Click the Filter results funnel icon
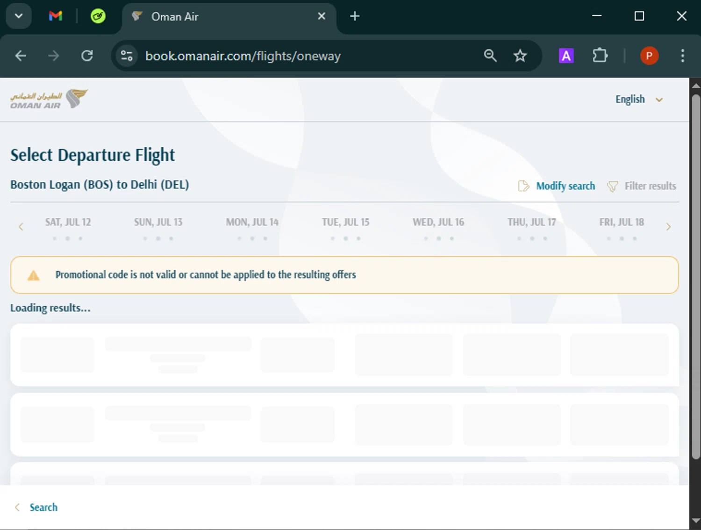This screenshot has height=530, width=701. 612,186
